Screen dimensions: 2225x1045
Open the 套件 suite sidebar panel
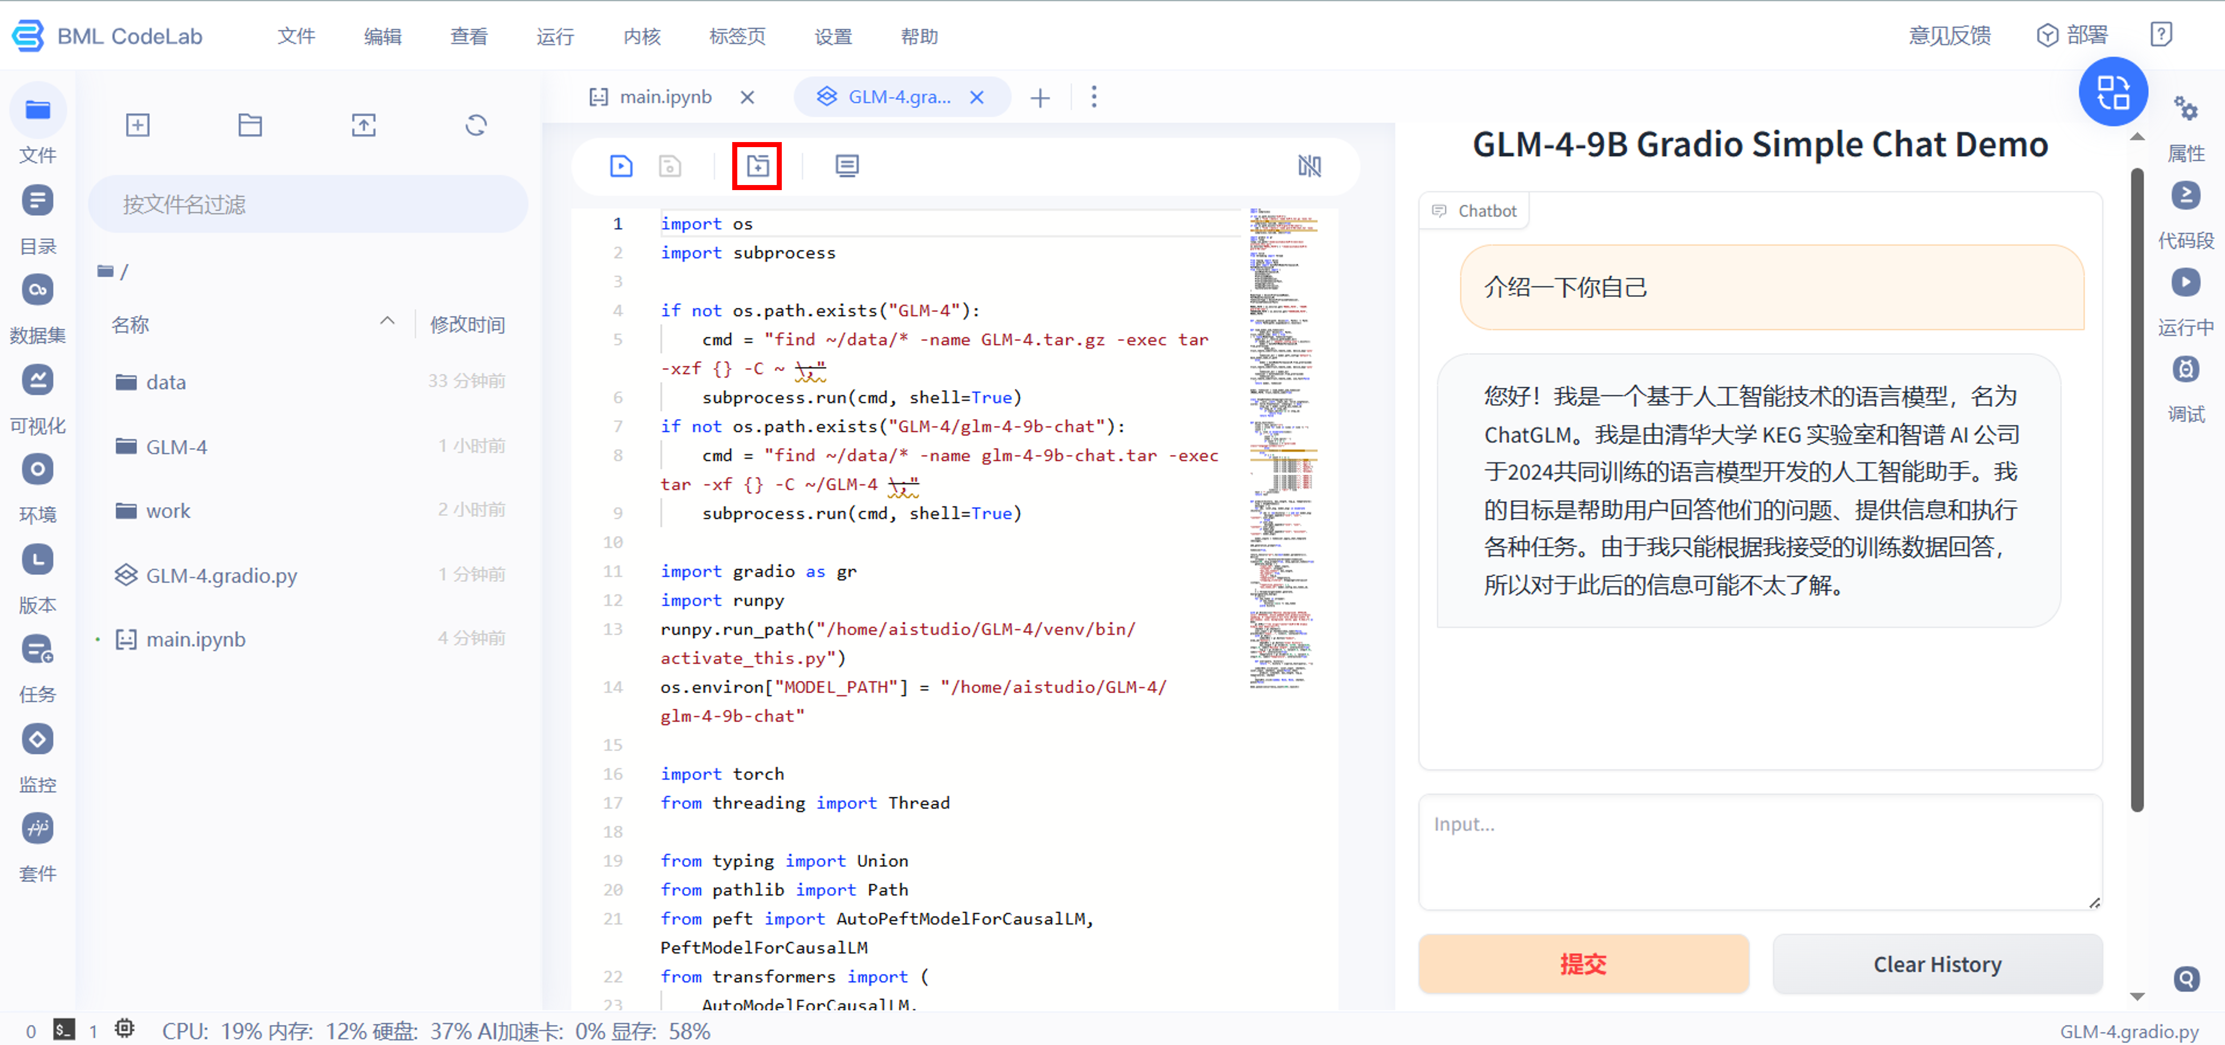coord(37,847)
